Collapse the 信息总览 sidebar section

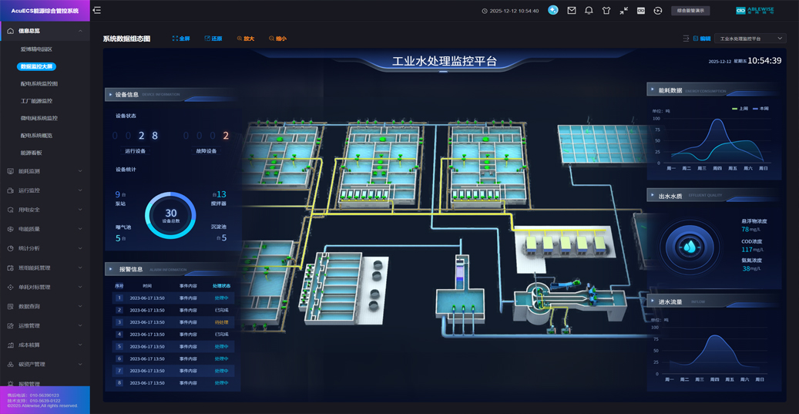point(45,31)
